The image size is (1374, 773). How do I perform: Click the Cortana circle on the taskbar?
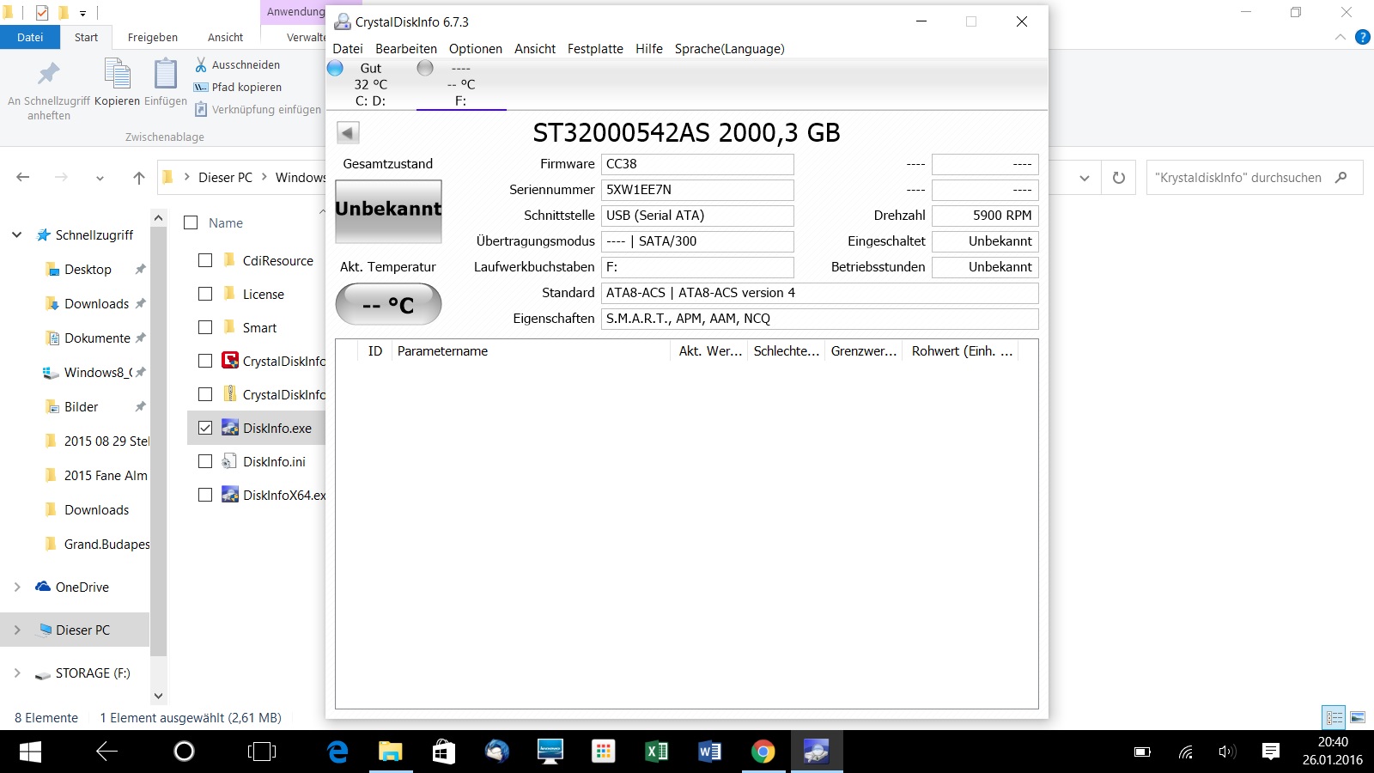184,752
